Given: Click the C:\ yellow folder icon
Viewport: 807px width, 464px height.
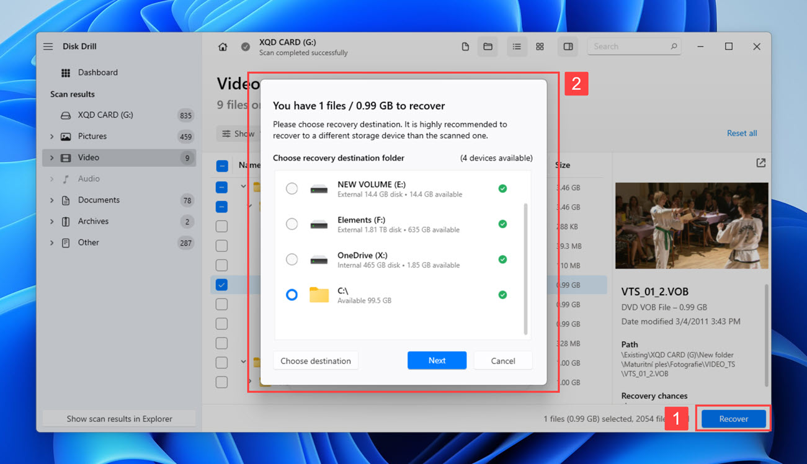Looking at the screenshot, I should (319, 295).
